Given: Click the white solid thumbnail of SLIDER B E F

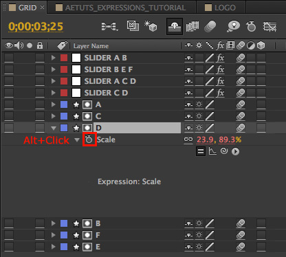Looking at the screenshot, I should point(76,69).
